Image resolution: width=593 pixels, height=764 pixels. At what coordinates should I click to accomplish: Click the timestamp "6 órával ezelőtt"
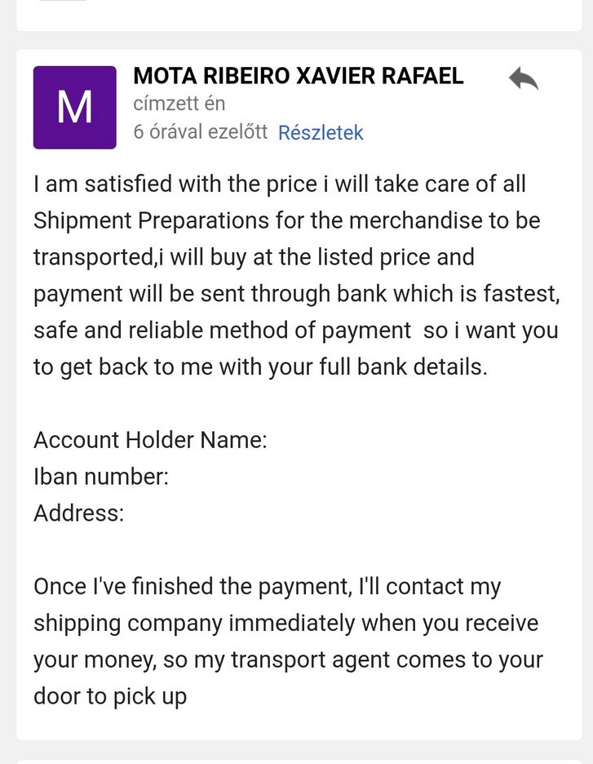[200, 132]
